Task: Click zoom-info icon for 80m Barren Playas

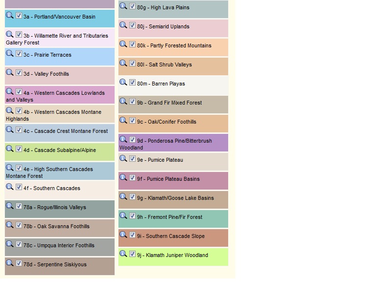Action: (x=123, y=82)
